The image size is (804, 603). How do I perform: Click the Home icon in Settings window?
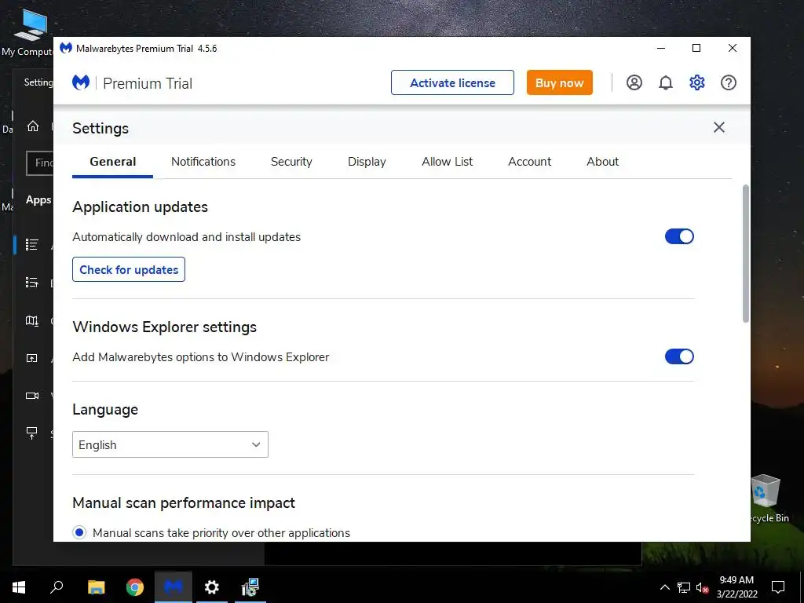(x=33, y=126)
